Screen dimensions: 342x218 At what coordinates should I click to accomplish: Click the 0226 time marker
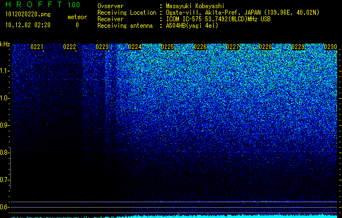pos(200,47)
